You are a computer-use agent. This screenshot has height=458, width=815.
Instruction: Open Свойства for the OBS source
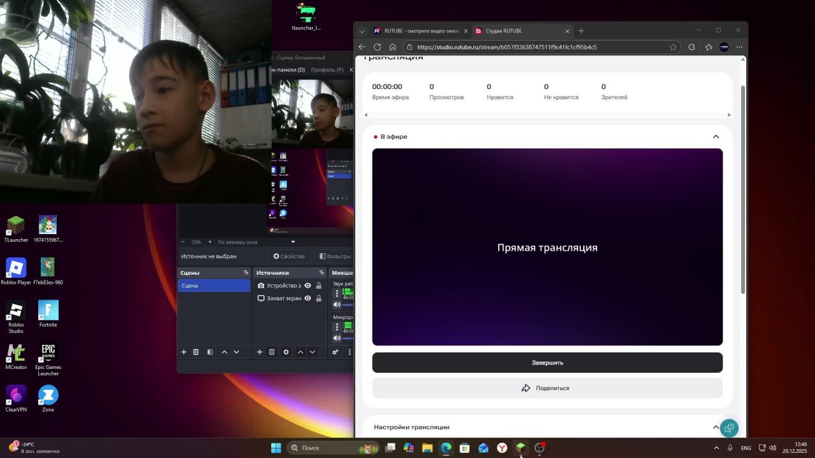[x=289, y=256]
